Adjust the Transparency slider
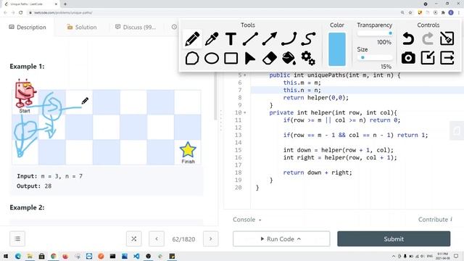The width and height of the screenshot is (464, 261). pos(375,33)
